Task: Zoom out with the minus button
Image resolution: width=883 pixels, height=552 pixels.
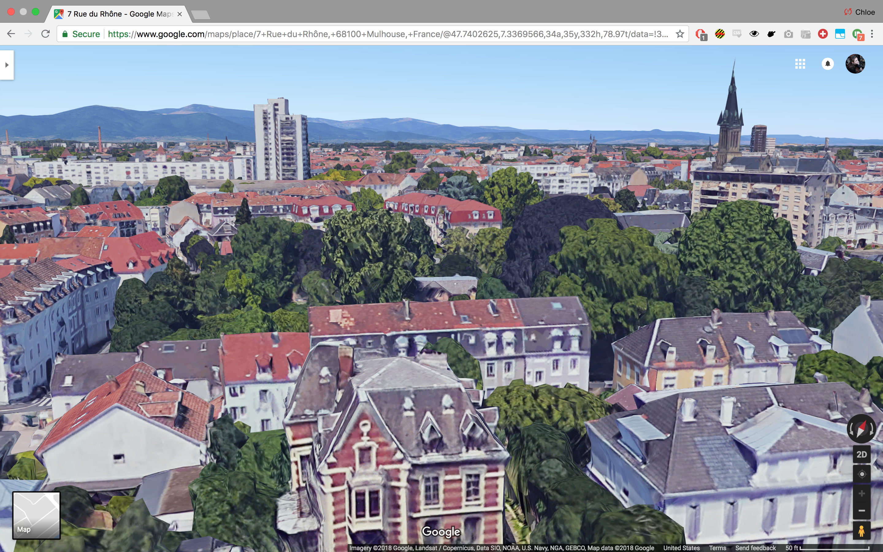Action: tap(862, 510)
